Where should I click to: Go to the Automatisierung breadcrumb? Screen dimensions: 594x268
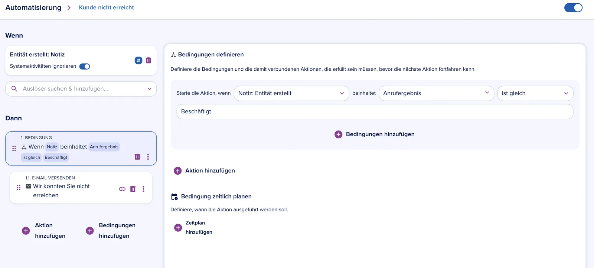tap(33, 7)
